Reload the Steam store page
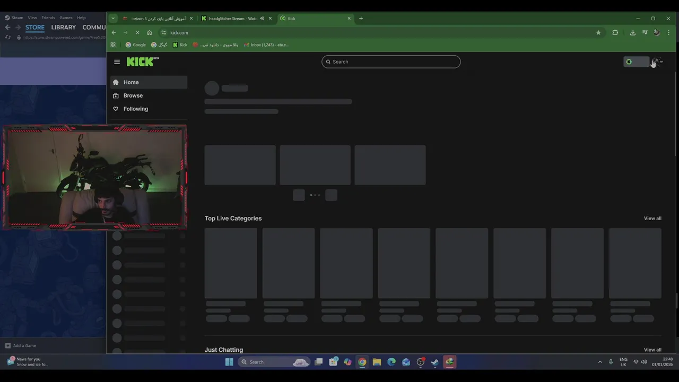The width and height of the screenshot is (679, 382). [x=7, y=37]
